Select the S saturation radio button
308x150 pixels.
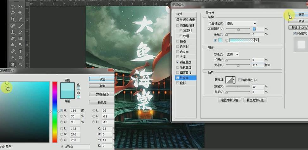tap(62, 116)
